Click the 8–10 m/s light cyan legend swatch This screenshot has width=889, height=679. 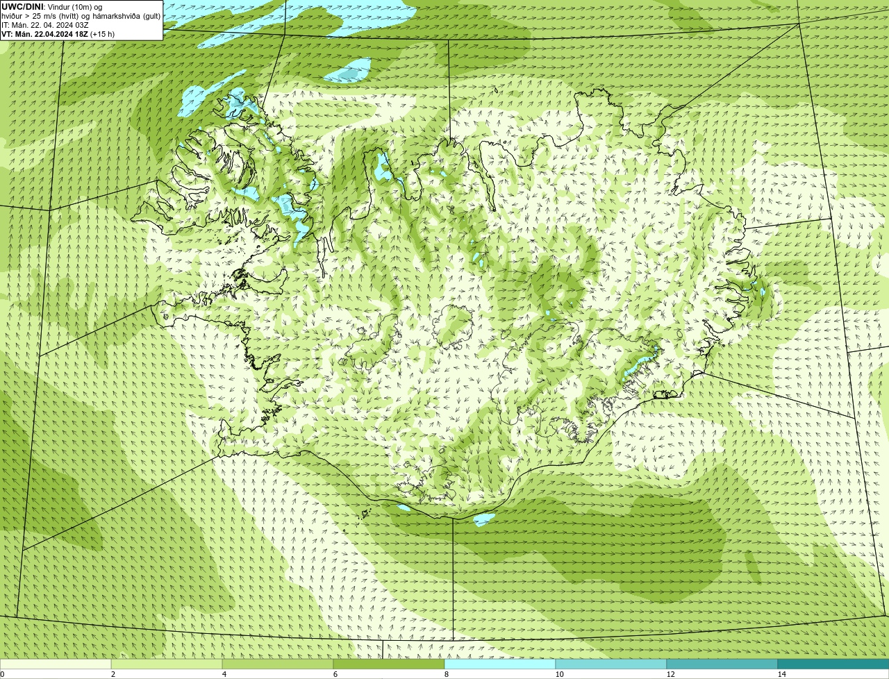(500, 664)
